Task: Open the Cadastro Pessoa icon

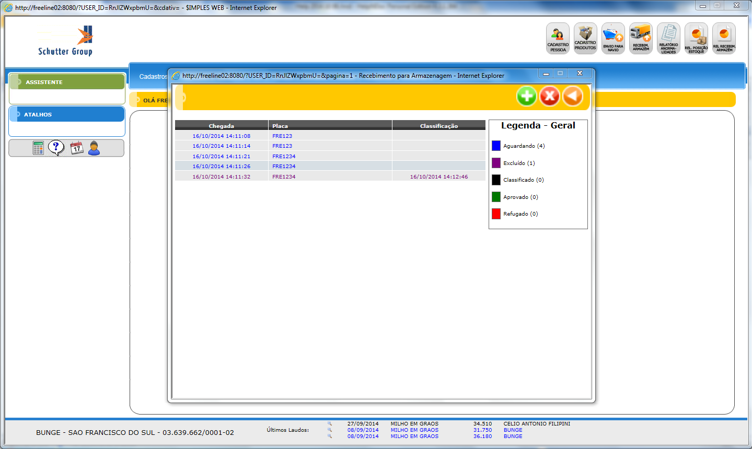Action: pyautogui.click(x=558, y=38)
